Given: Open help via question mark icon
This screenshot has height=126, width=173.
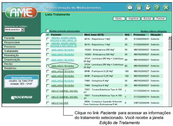Looking at the screenshot, I should (157, 8).
